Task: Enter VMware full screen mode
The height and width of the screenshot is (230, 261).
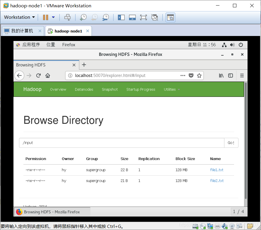Action: coord(143,17)
